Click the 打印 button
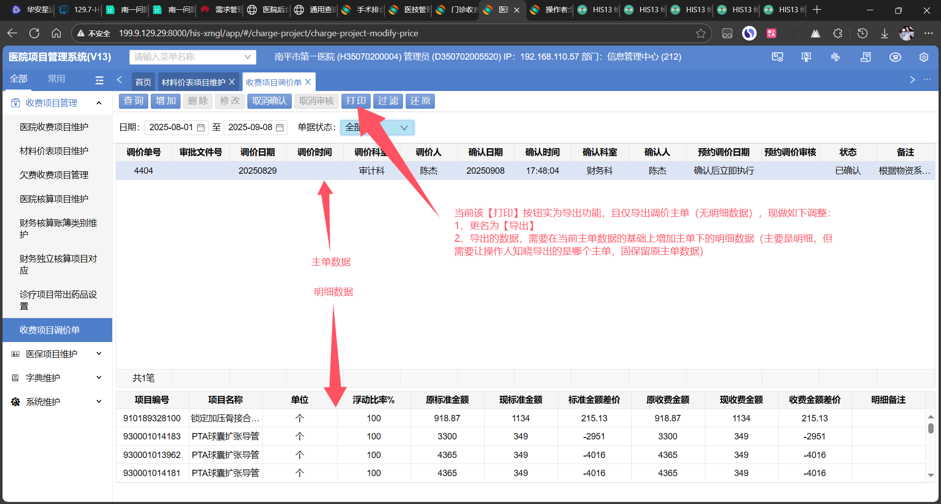 356,101
